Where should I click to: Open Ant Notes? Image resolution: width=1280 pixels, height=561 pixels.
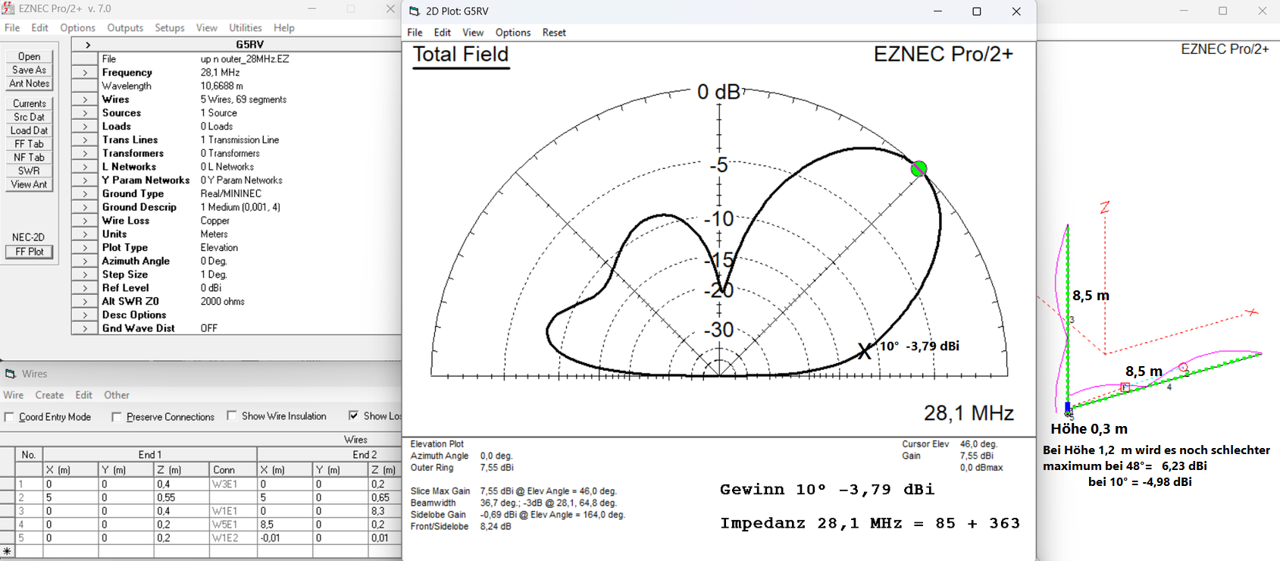pos(29,83)
